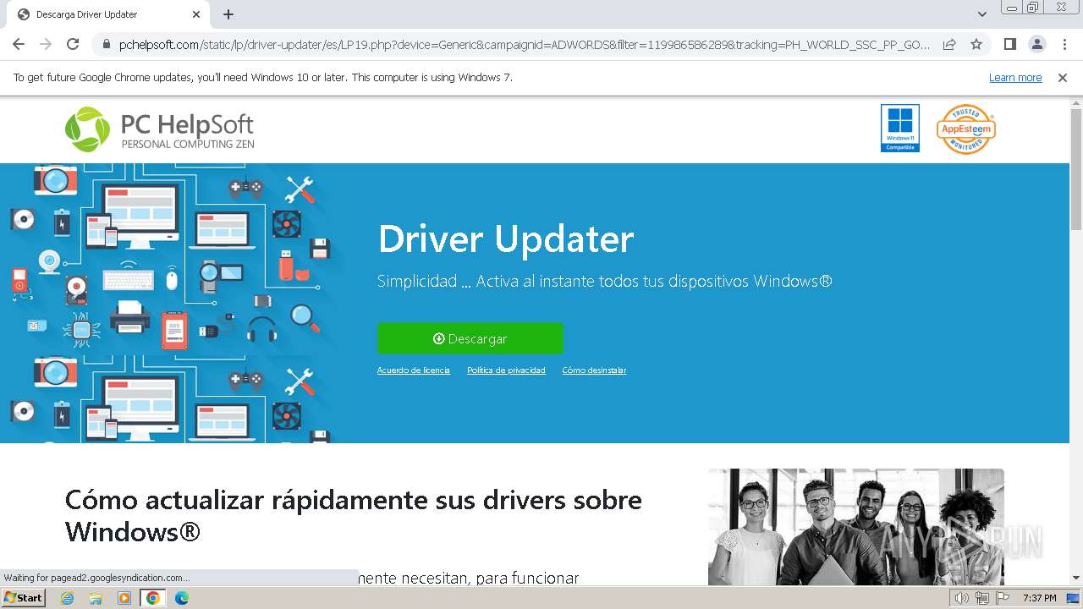Click the green Descargar button
Screen dimensions: 1083x609
point(470,338)
